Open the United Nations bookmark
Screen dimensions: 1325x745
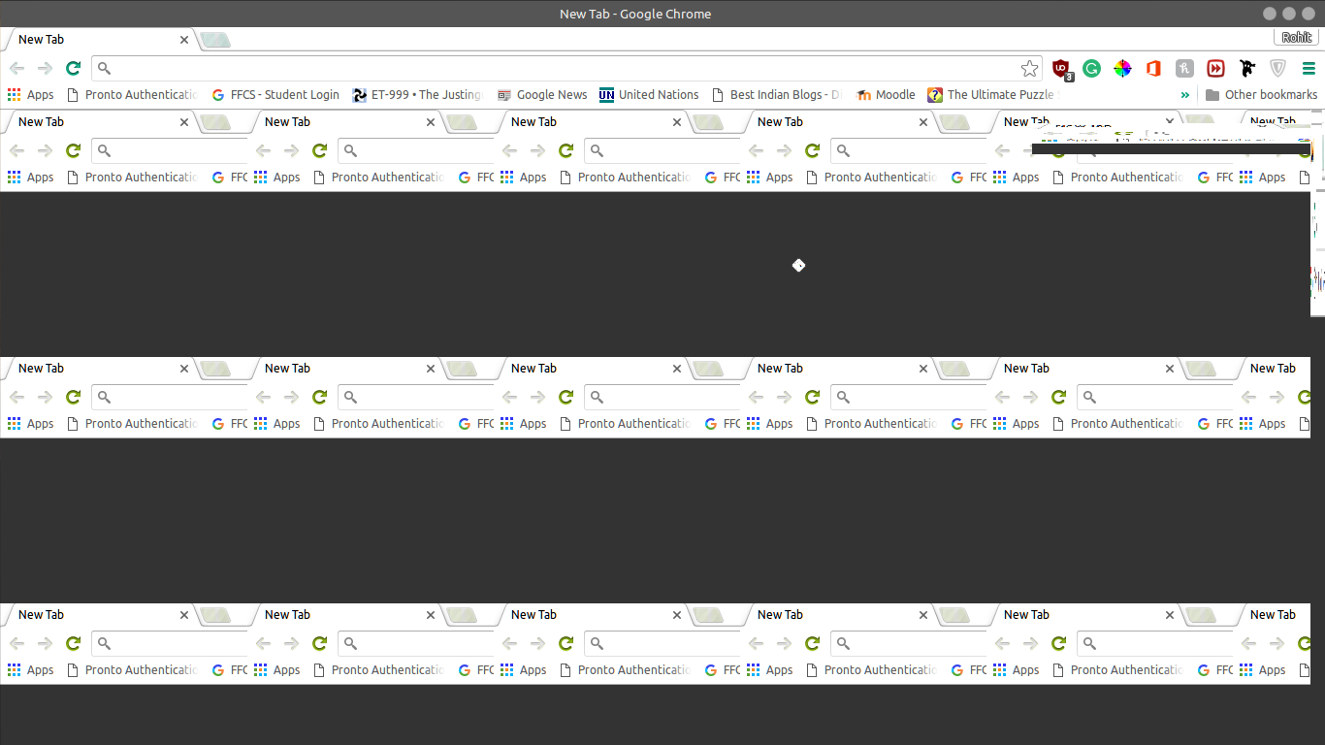[649, 95]
